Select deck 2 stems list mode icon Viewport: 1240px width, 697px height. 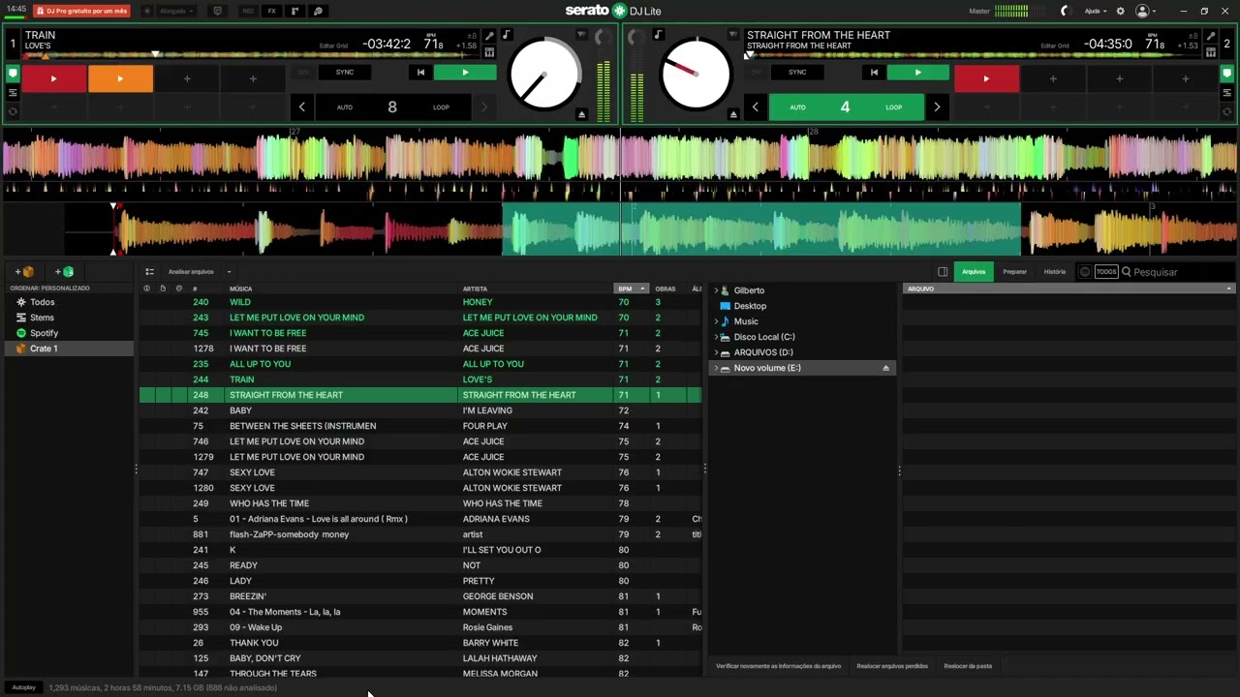tap(1226, 93)
